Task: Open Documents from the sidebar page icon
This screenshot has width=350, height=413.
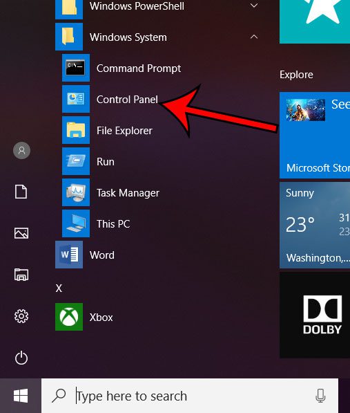Action: (x=21, y=192)
